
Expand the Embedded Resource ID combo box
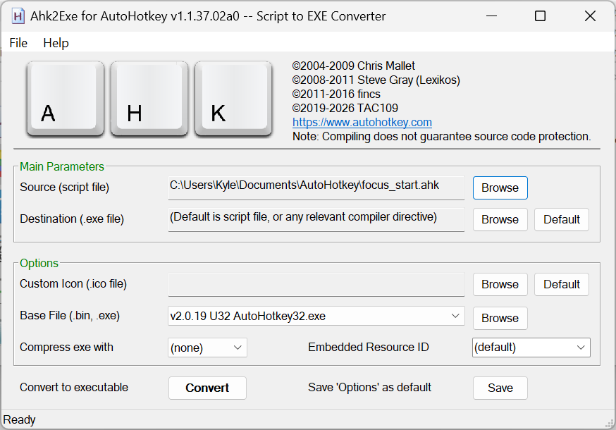[x=581, y=348]
